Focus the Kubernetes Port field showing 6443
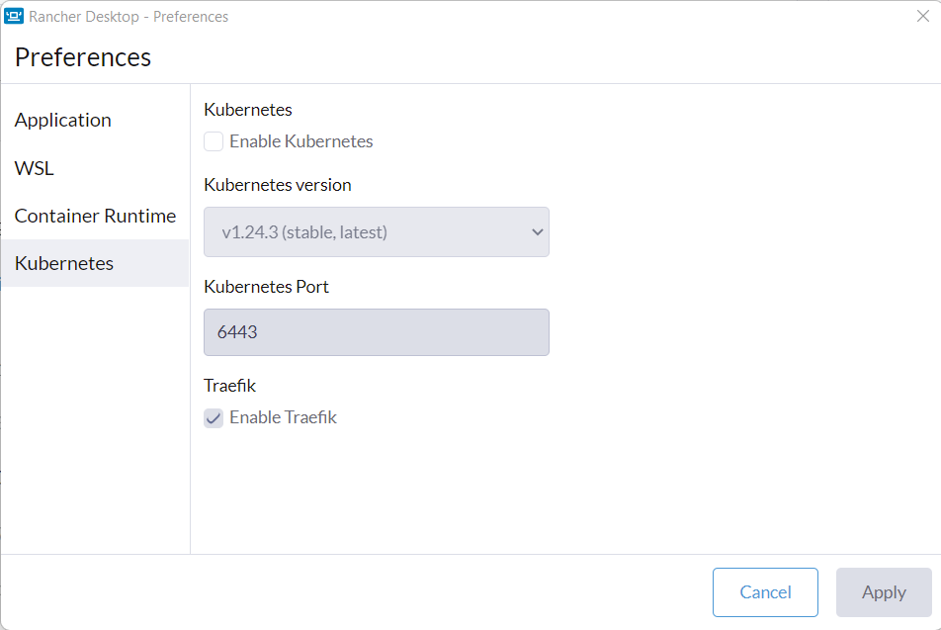 click(376, 332)
